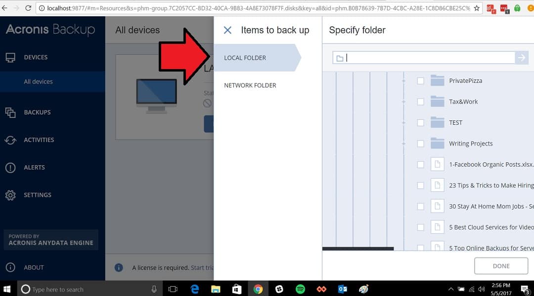Focus the Specify folder path input
The image size is (534, 296).
[x=424, y=58]
